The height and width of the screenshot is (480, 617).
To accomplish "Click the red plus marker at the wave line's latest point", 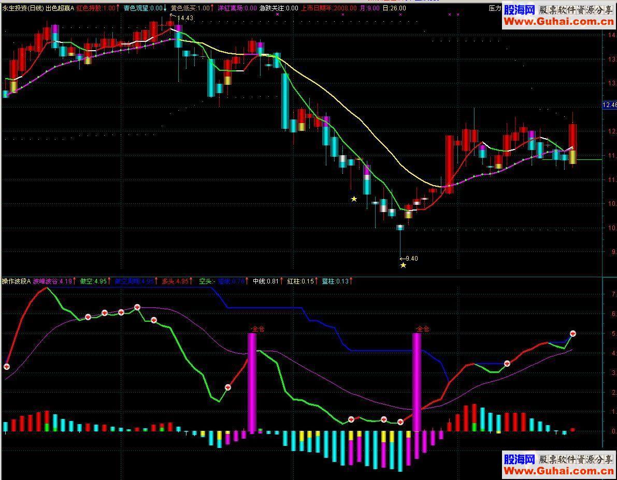I will (x=572, y=334).
